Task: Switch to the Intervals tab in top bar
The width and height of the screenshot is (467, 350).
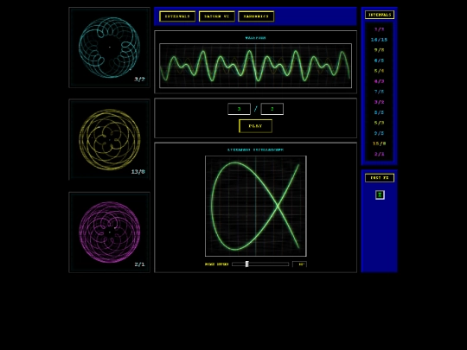Action: pos(177,16)
